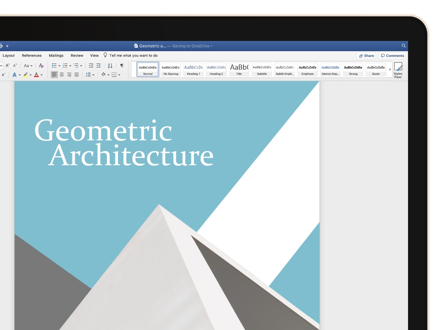
Task: Click the Clear All Formatting icon
Action: click(x=41, y=65)
